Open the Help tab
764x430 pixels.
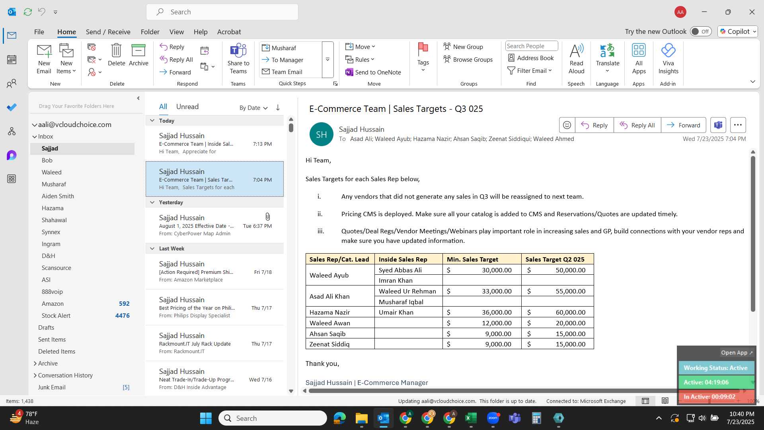pos(201,32)
